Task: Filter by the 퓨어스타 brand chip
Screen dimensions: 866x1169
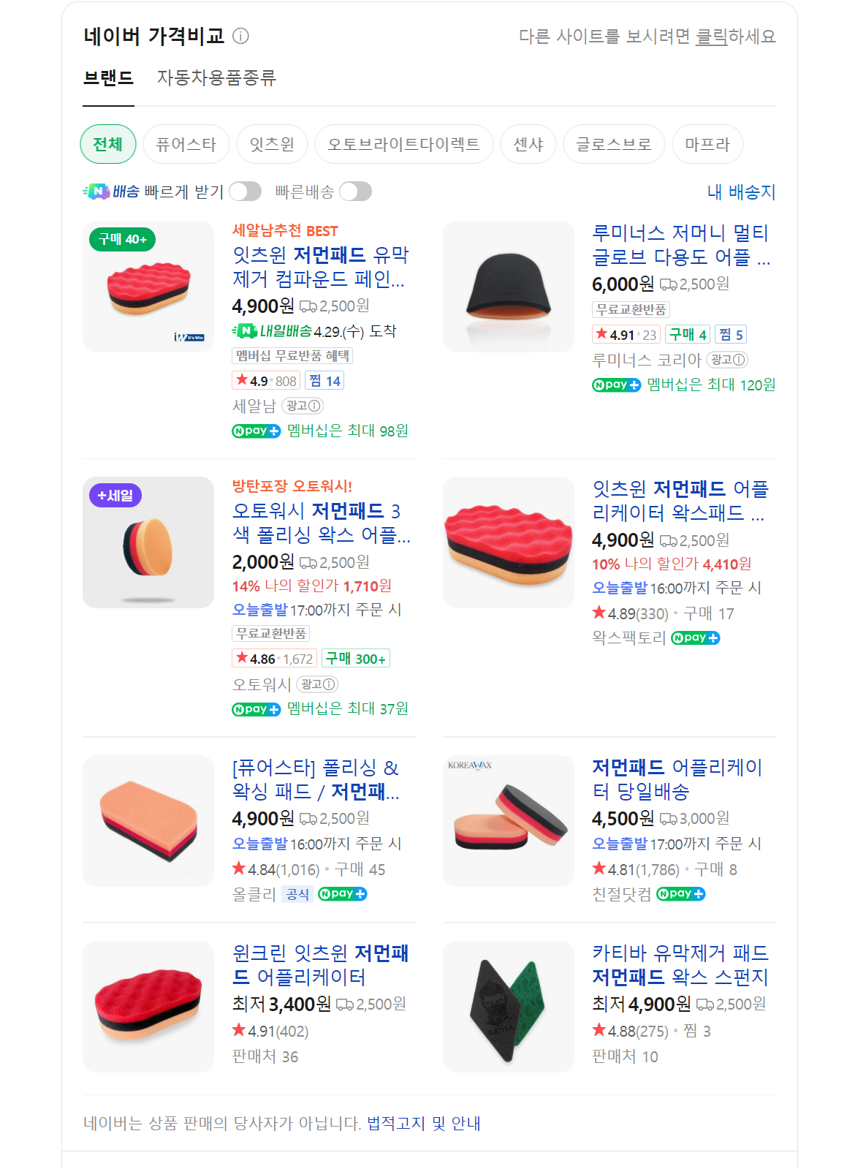Action: pyautogui.click(x=186, y=144)
